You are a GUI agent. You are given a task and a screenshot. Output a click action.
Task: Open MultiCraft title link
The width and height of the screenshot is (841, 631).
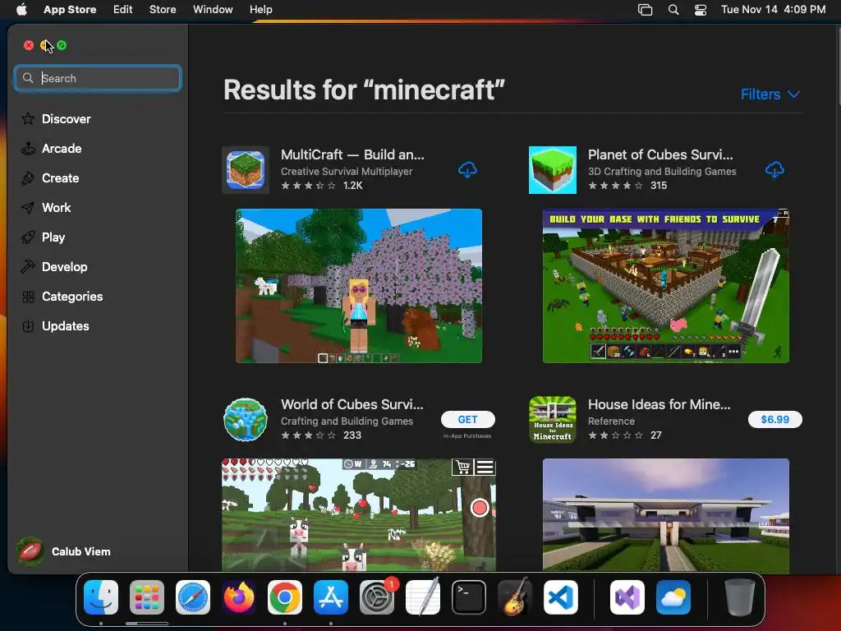coord(352,154)
